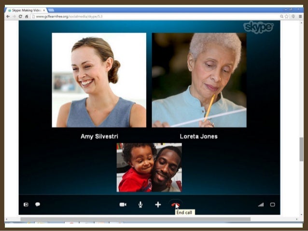Add people with the plus icon

click(158, 204)
